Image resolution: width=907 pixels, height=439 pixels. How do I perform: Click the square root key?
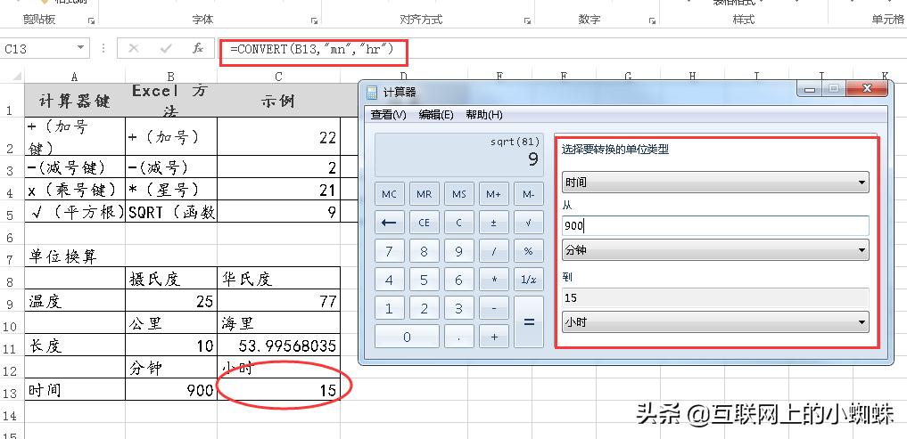(529, 223)
